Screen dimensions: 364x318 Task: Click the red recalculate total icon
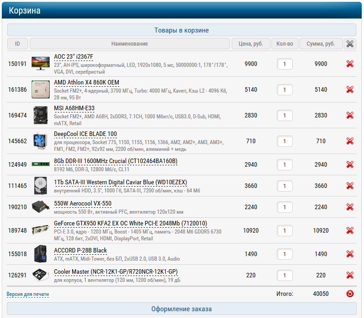click(350, 294)
